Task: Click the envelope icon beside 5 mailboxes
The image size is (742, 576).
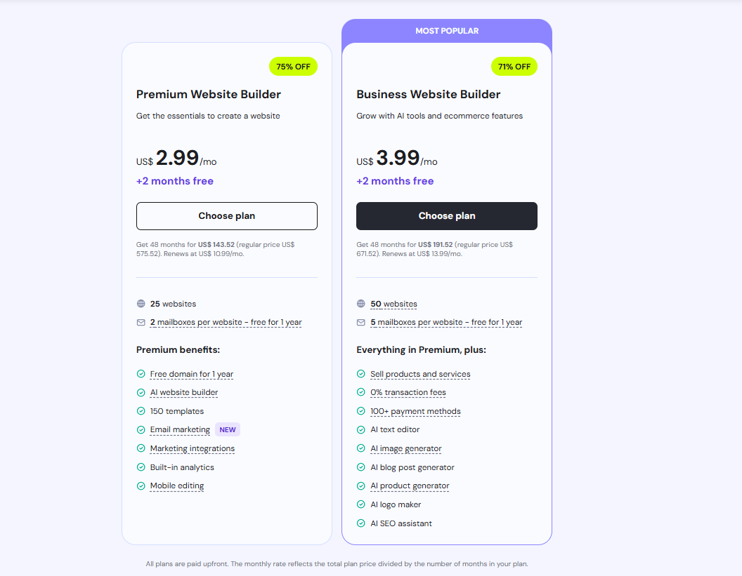Action: pyautogui.click(x=361, y=323)
